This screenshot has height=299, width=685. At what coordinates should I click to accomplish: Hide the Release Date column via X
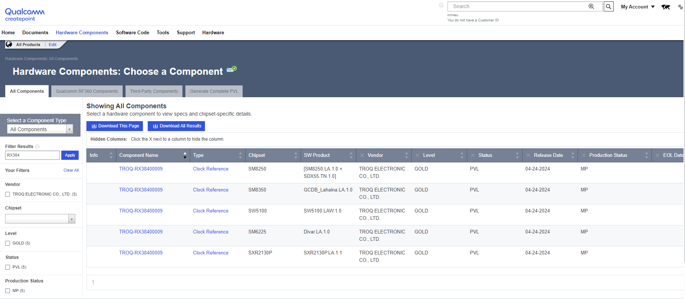tap(528, 155)
